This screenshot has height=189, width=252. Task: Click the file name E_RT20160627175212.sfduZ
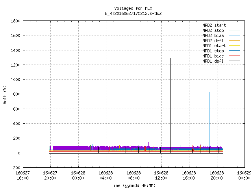pos(133,13)
